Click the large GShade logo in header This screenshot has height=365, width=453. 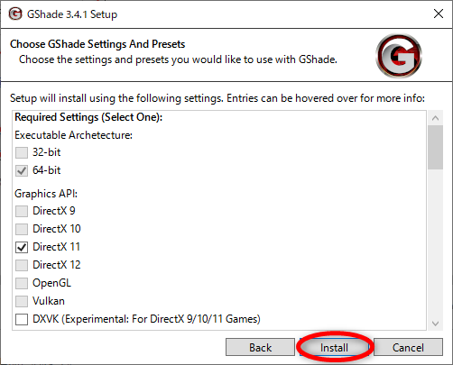click(399, 56)
